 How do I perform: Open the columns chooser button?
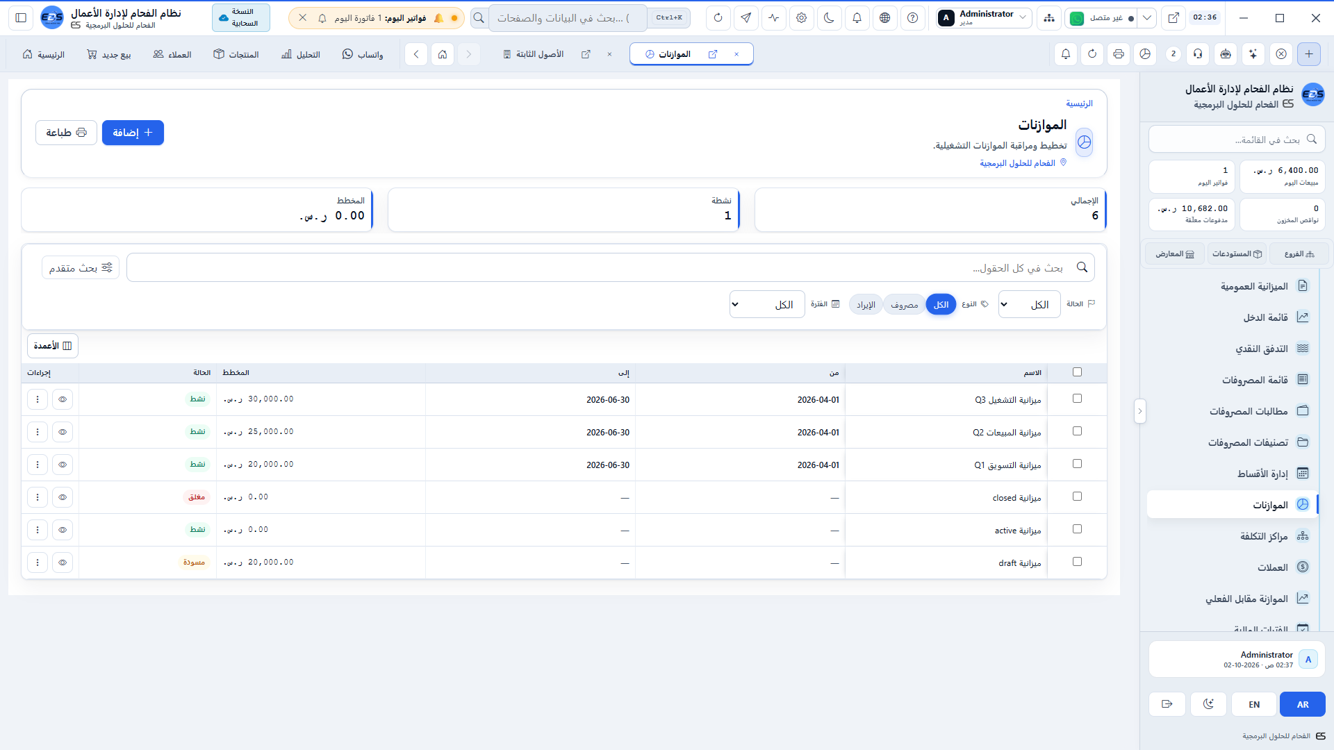click(x=53, y=346)
